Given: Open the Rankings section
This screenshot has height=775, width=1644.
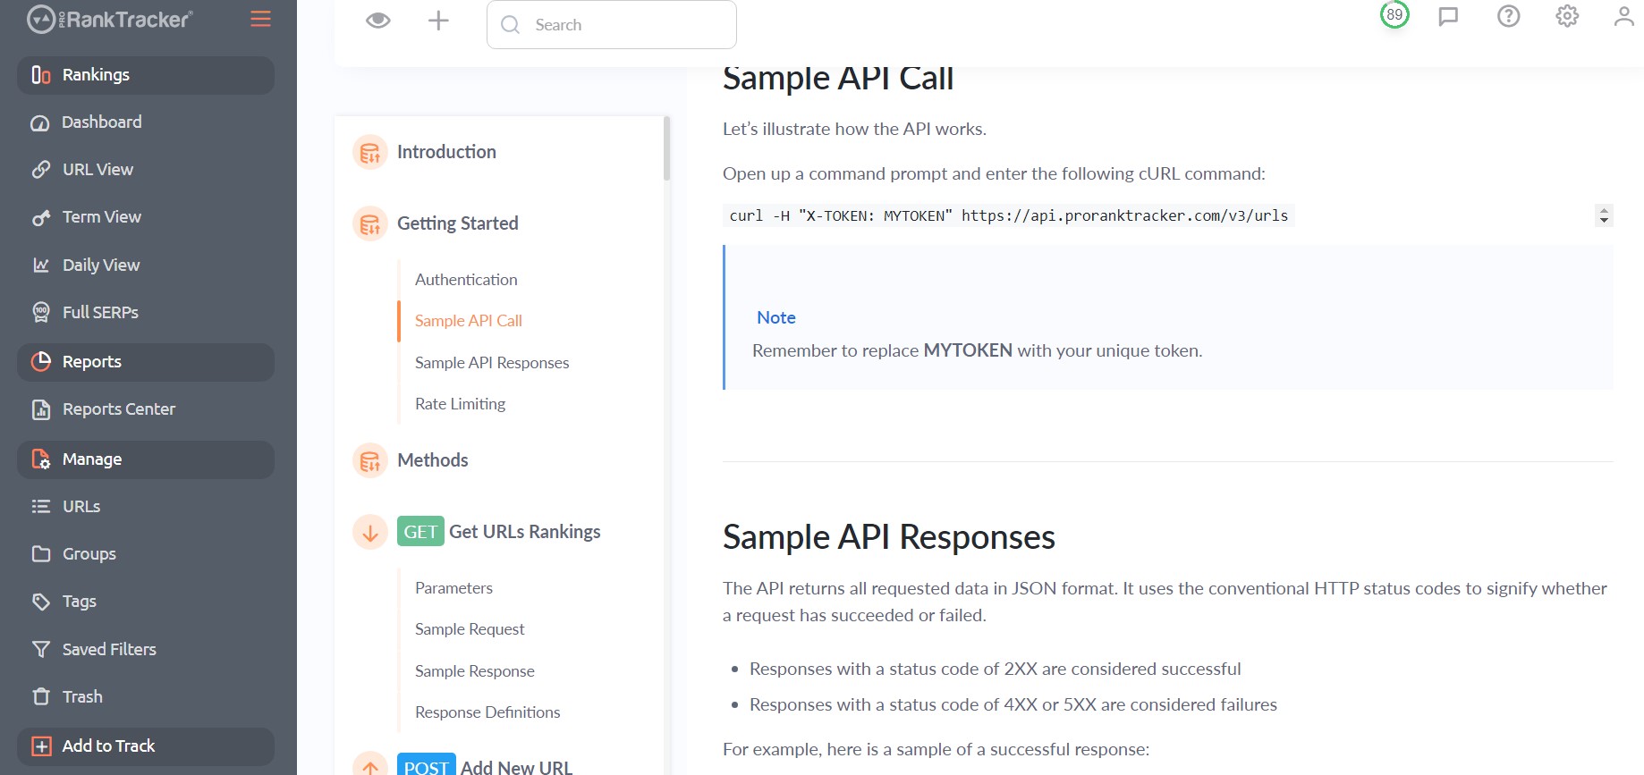Looking at the screenshot, I should tap(146, 75).
